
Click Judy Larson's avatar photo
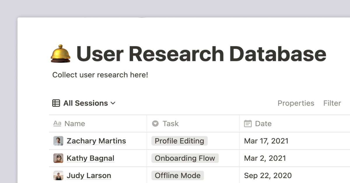[58, 175]
